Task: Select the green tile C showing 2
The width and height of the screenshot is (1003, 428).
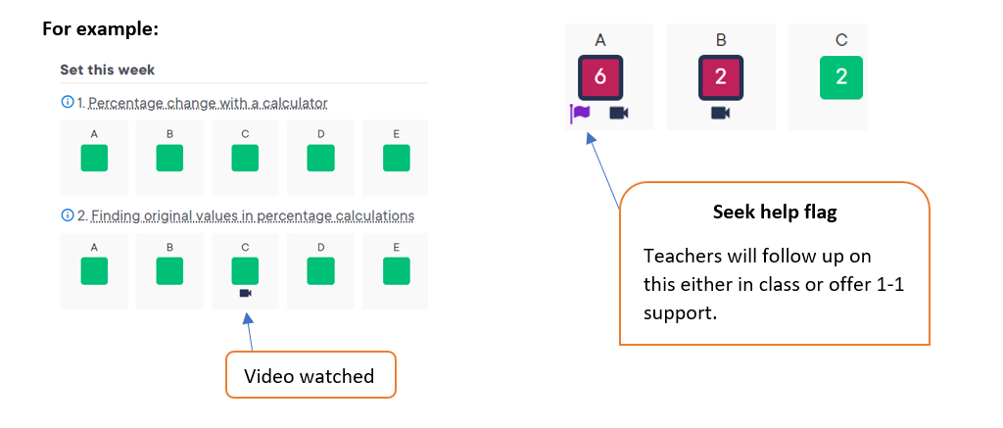Action: pos(840,77)
